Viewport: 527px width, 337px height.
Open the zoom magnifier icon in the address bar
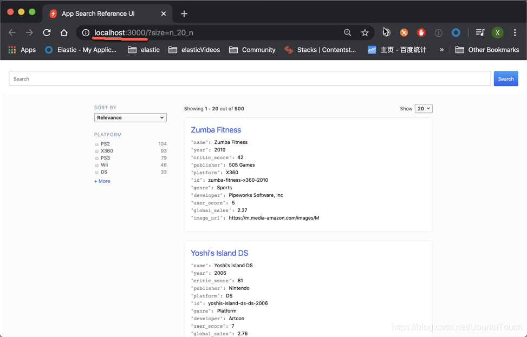(x=348, y=32)
